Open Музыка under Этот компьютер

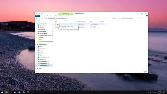click(x=41, y=55)
